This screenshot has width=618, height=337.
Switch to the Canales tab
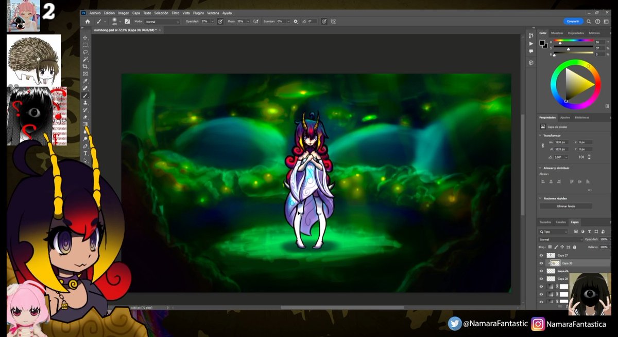click(x=561, y=222)
